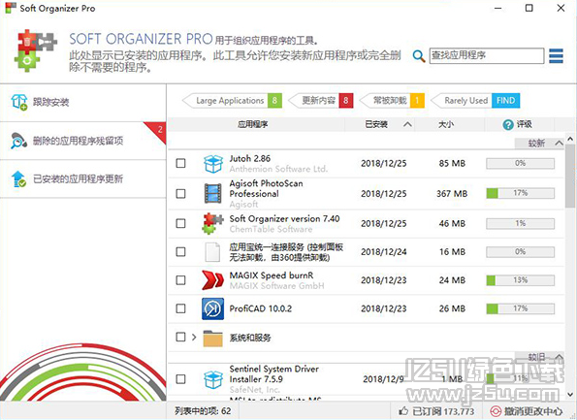Sort by the 应用程序 column header
577x420 pixels.
252,124
